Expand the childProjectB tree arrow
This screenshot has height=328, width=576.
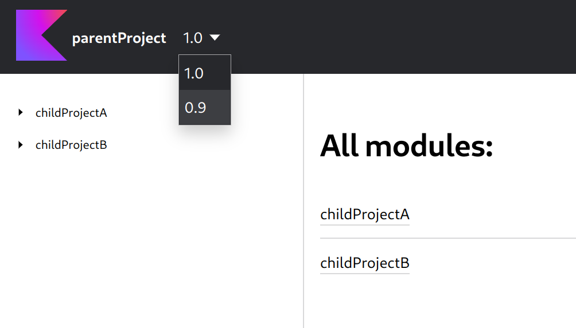click(x=21, y=145)
